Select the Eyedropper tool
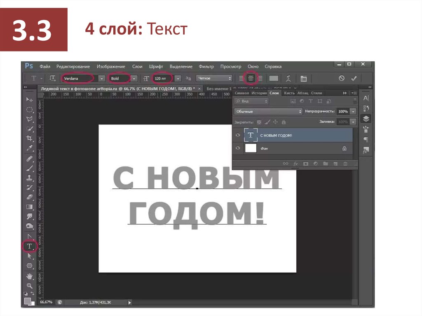The height and width of the screenshot is (316, 422). click(x=29, y=148)
